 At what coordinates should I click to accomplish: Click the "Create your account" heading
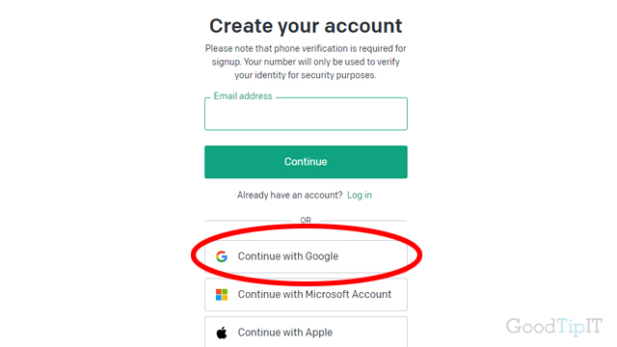pos(306,26)
